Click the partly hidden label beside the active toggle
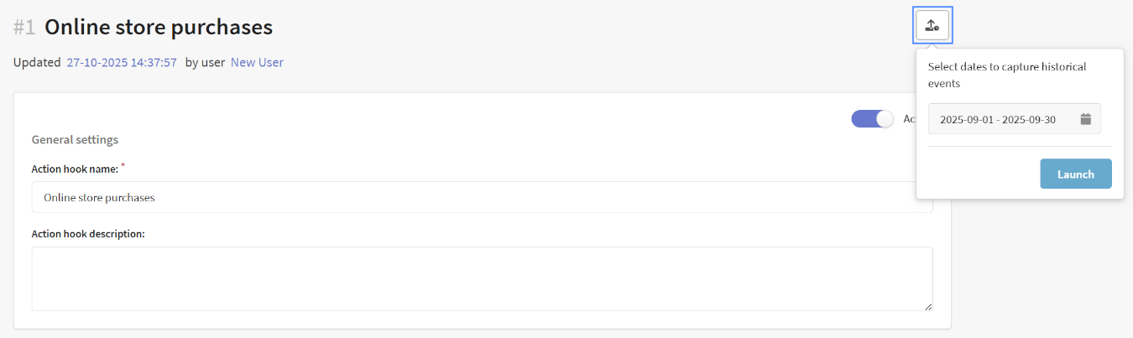 (909, 119)
